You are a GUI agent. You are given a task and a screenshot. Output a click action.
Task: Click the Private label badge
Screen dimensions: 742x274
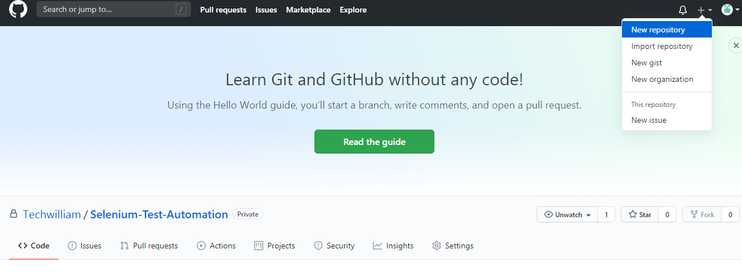point(248,214)
